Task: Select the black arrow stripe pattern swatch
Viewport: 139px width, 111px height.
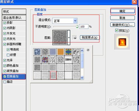Action: [x=68, y=60]
